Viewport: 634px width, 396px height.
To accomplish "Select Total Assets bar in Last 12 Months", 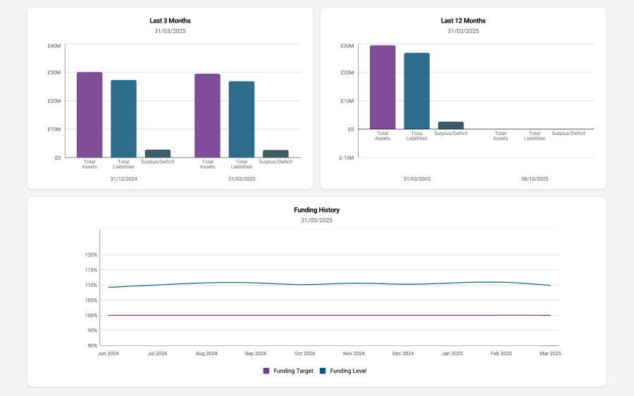I will 383,87.
